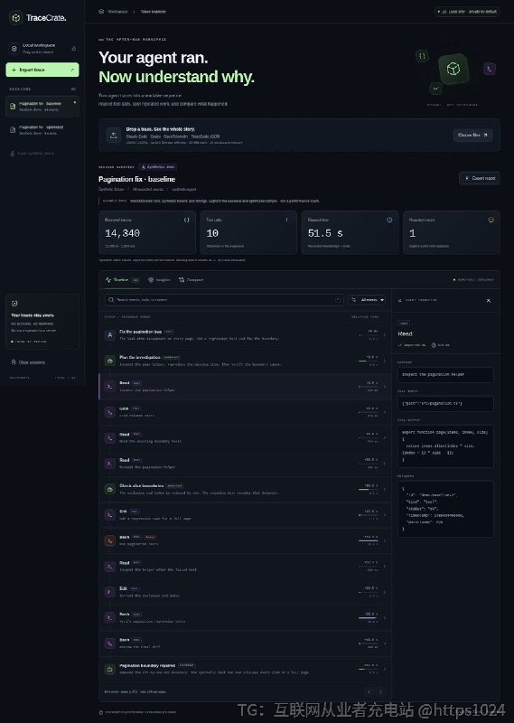Viewport: 514px width, 723px height.
Task: Click the TraceCrate cube logo
Action: click(x=16, y=18)
